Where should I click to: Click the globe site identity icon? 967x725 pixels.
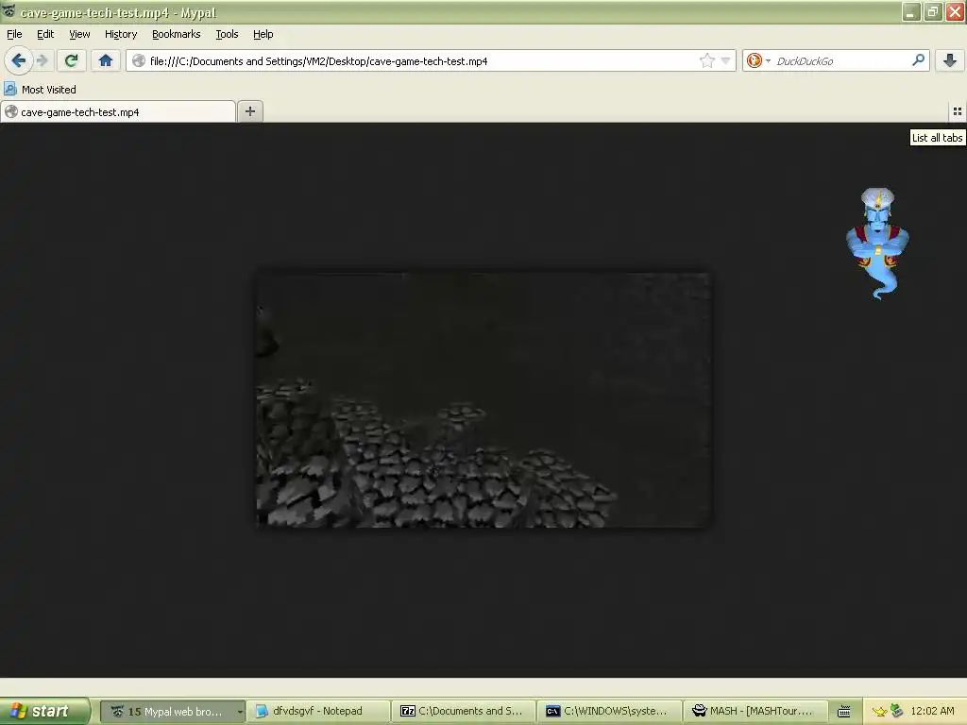tap(139, 61)
